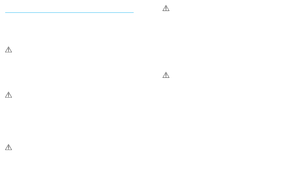Pick the left-column exclamation triangle nearest the top

8,50
